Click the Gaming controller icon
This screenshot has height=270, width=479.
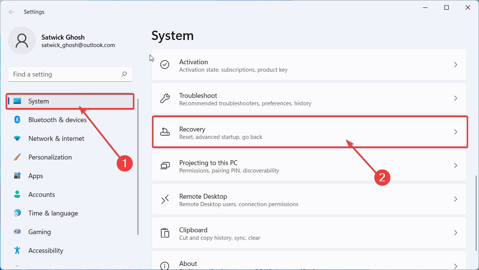click(17, 232)
